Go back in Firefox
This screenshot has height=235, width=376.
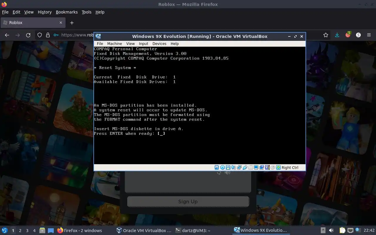point(7,35)
